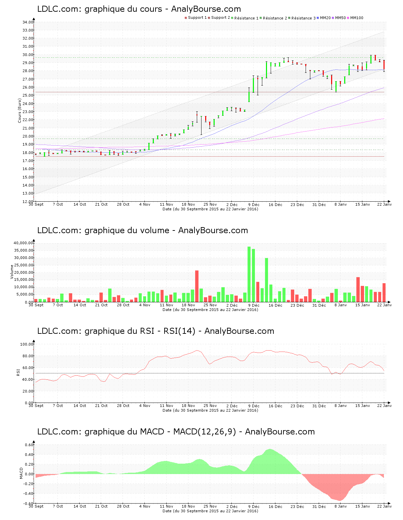Click '22 Janv' date on price chart
The image size is (403, 520).
385,204
